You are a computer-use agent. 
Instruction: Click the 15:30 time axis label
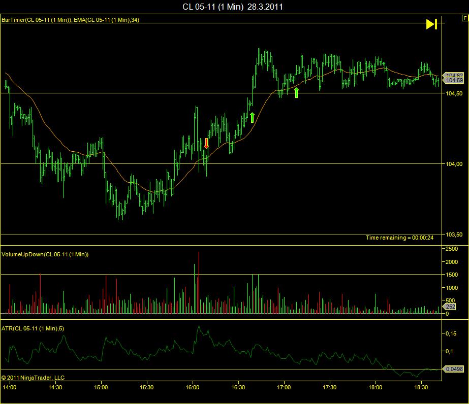click(x=147, y=387)
